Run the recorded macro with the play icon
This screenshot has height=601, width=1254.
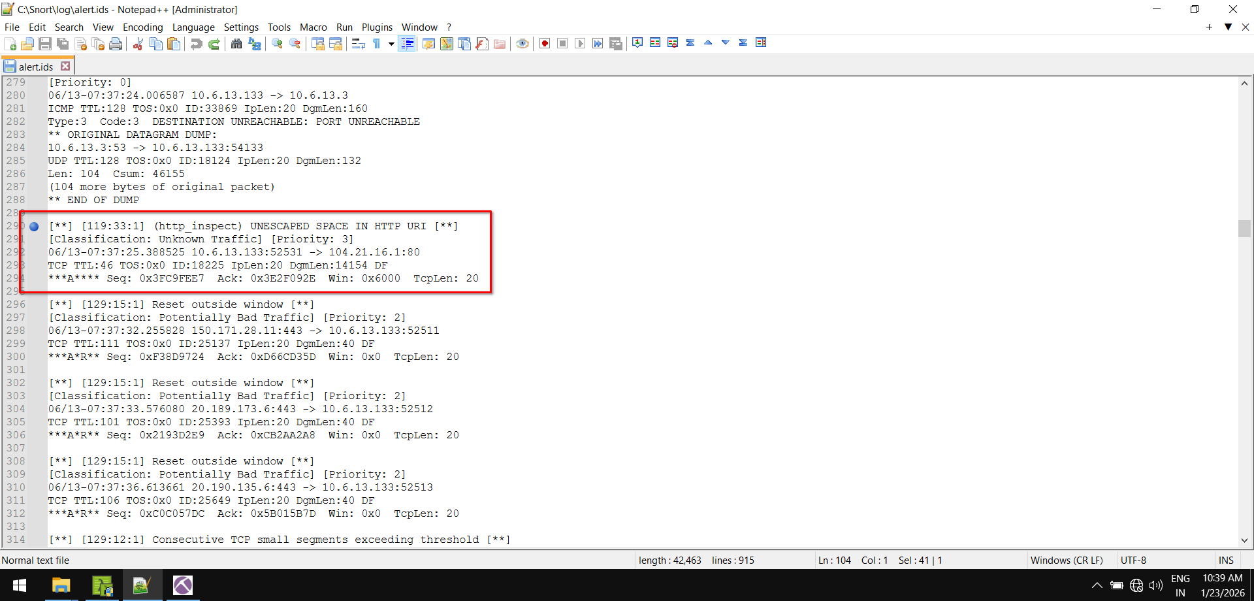580,43
